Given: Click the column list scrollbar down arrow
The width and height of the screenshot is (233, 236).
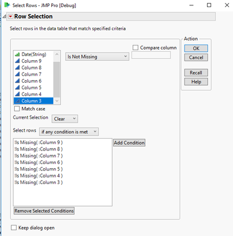Looking at the screenshot, I should pos(57,101).
